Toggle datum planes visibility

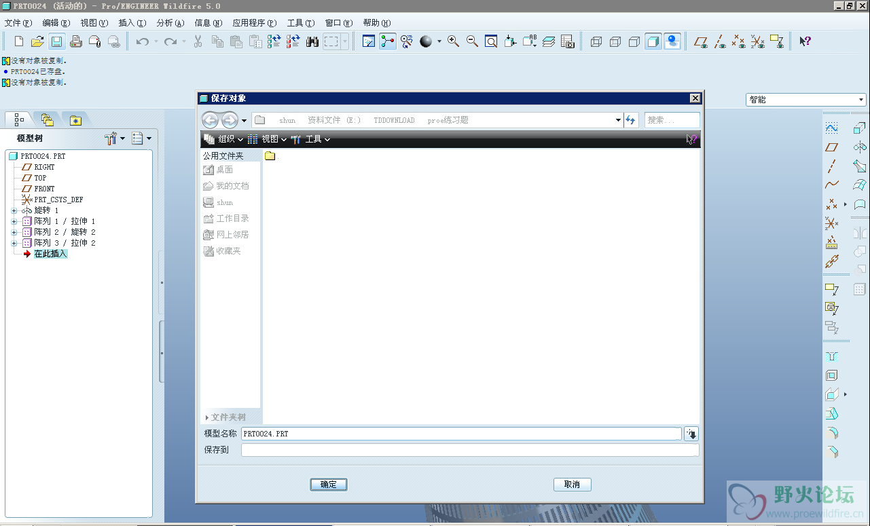[x=701, y=41]
